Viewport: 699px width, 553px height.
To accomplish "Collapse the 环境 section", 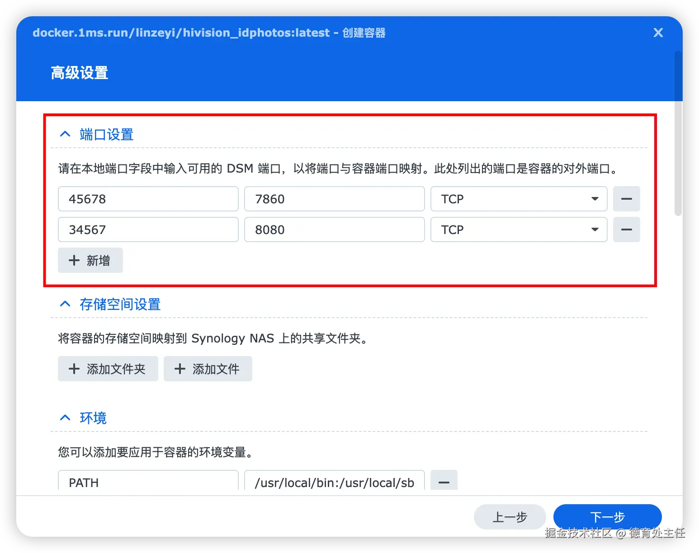I will tap(65, 418).
